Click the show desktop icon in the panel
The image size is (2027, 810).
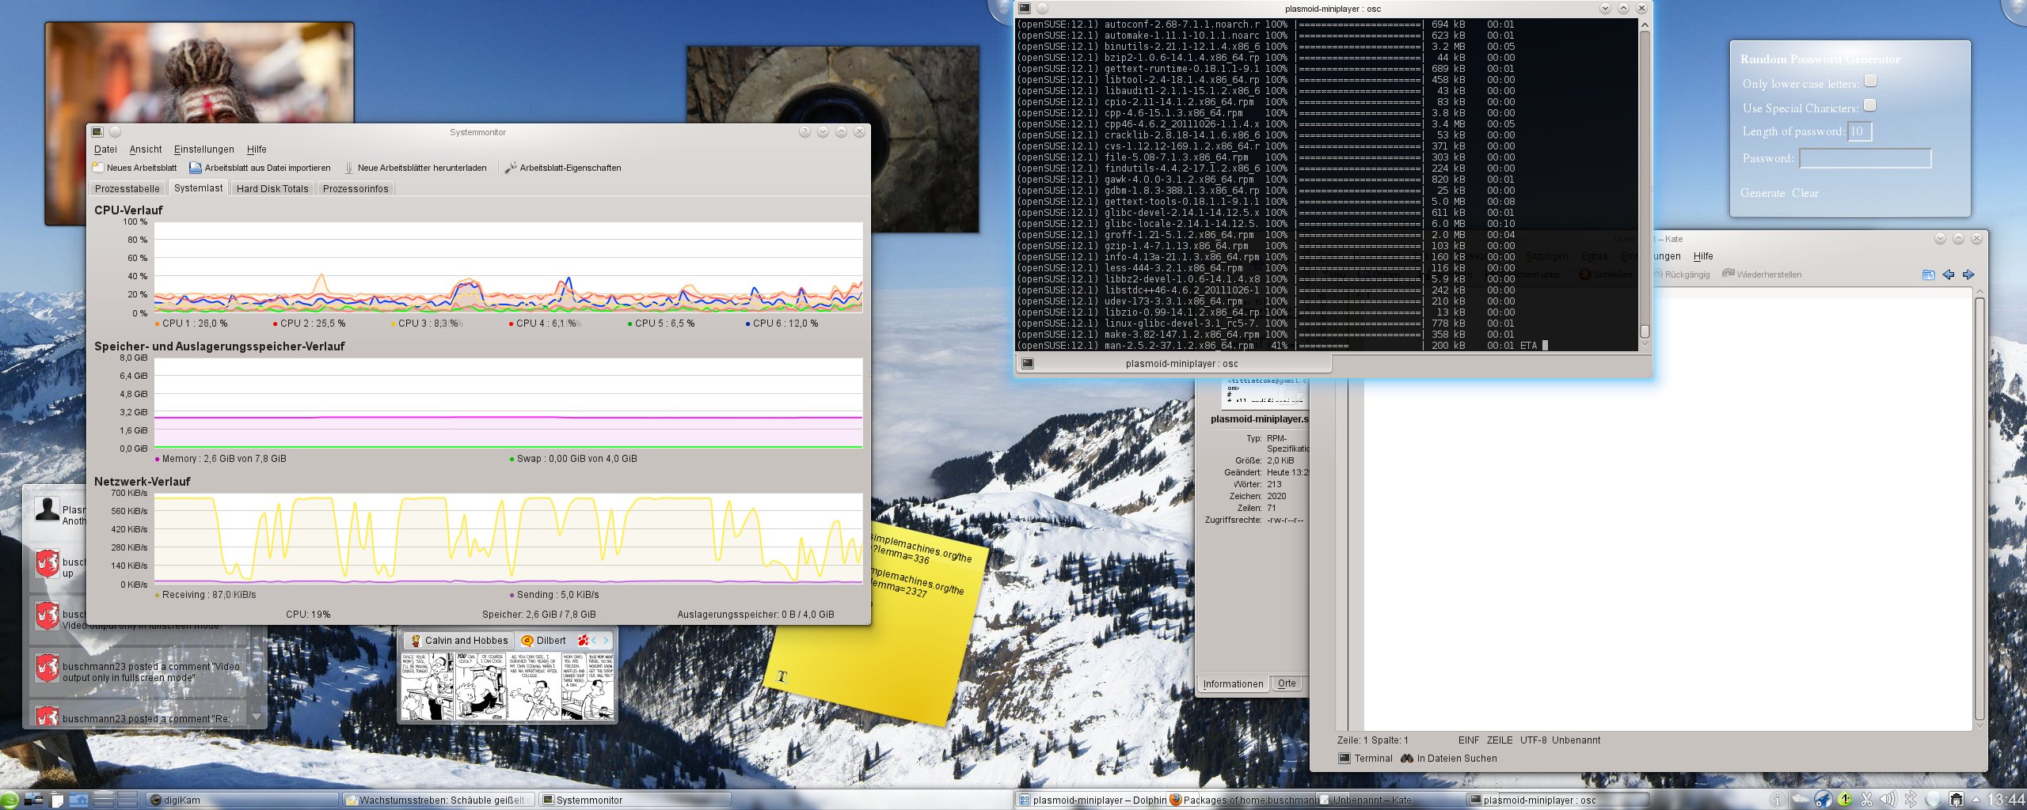coord(33,800)
